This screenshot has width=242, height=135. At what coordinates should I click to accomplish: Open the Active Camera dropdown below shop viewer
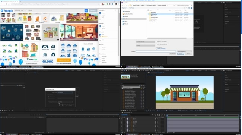click(x=185, y=110)
